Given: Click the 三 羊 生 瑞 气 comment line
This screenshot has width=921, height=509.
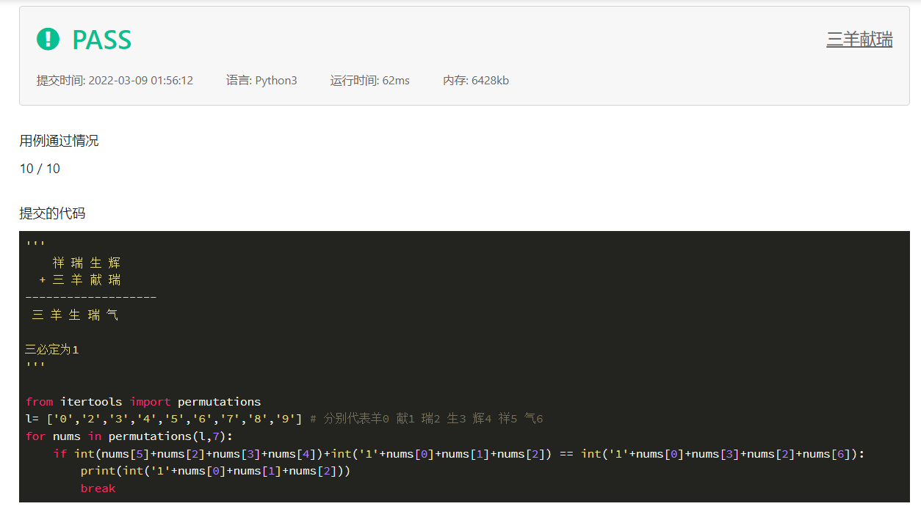Looking at the screenshot, I should coord(75,315).
